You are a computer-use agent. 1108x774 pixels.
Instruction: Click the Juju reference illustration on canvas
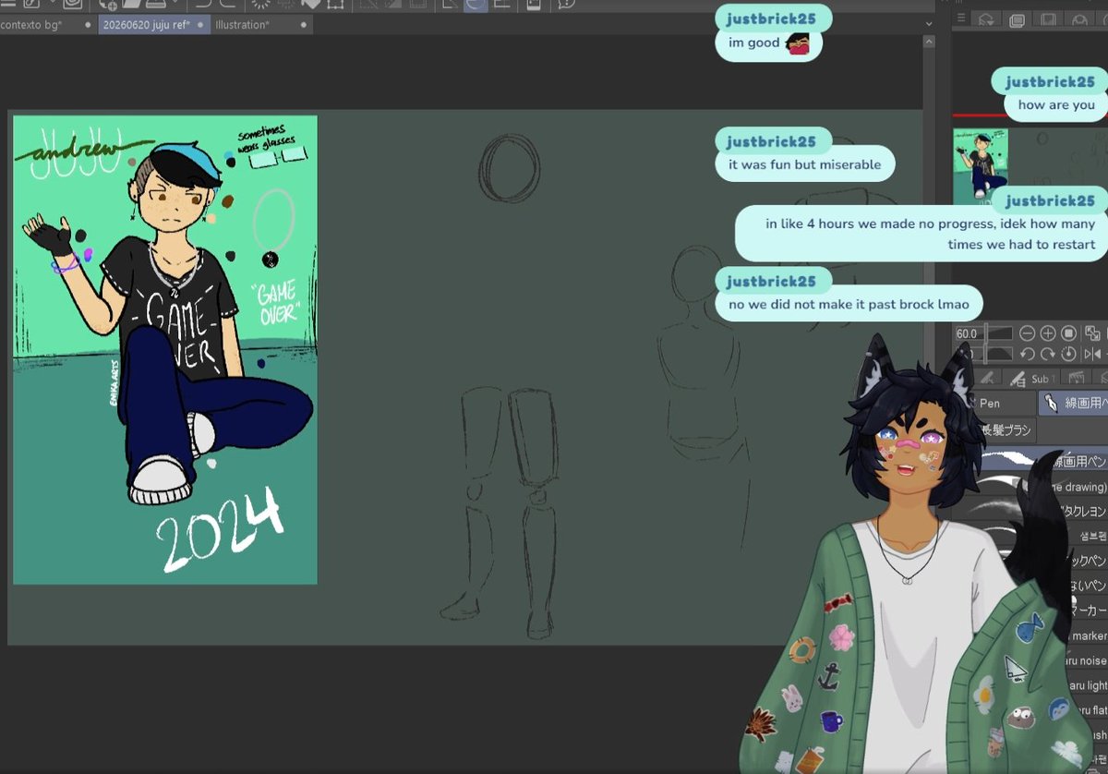[x=165, y=349]
